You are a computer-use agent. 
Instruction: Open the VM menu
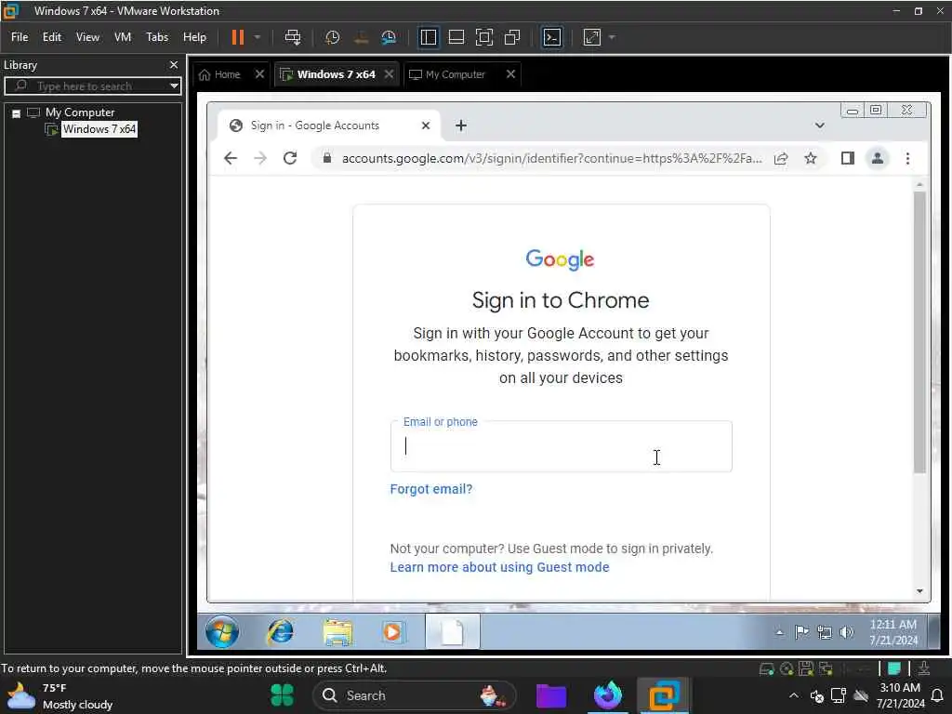click(123, 37)
